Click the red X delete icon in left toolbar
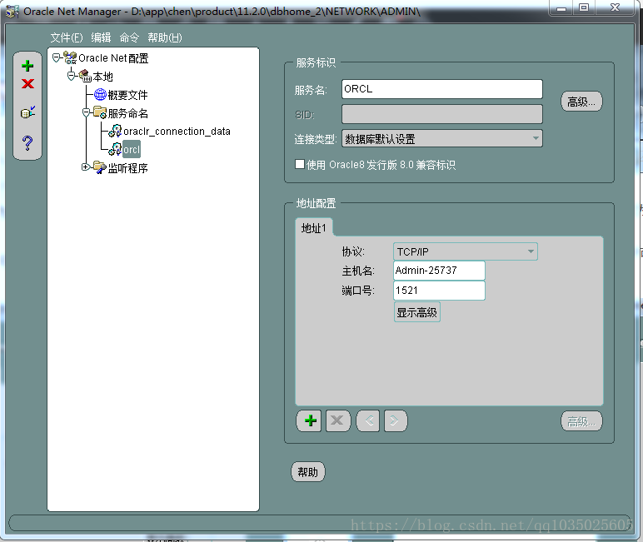Screen dimensions: 643x542 pos(27,83)
